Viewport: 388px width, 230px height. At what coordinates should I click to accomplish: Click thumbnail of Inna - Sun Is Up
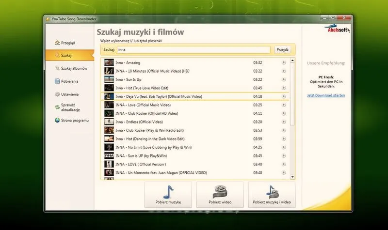[x=109, y=79]
